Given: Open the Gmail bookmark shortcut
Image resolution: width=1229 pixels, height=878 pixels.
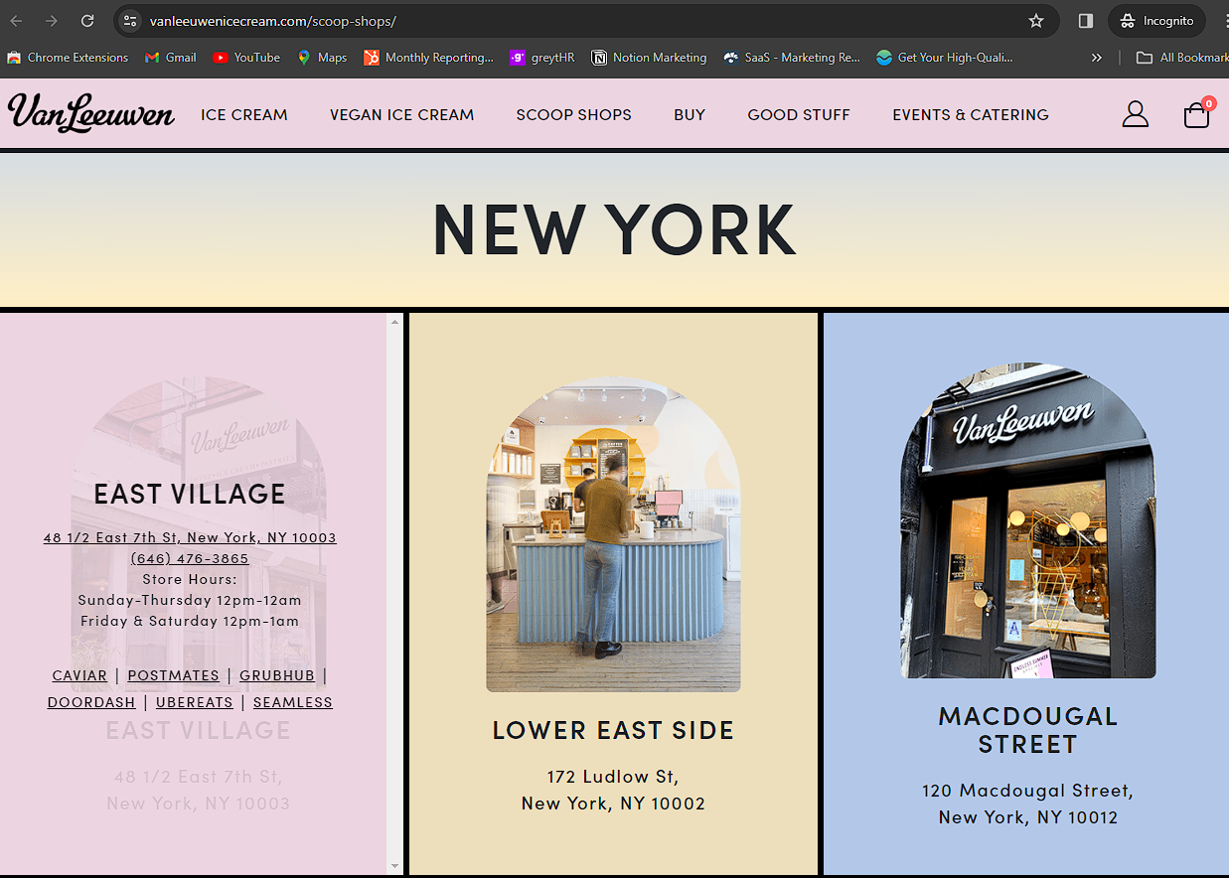Looking at the screenshot, I should [x=170, y=57].
